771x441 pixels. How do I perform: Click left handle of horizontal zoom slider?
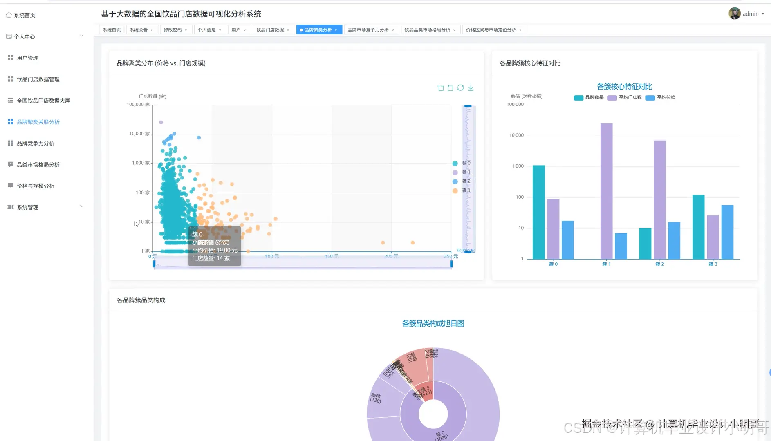pos(154,264)
